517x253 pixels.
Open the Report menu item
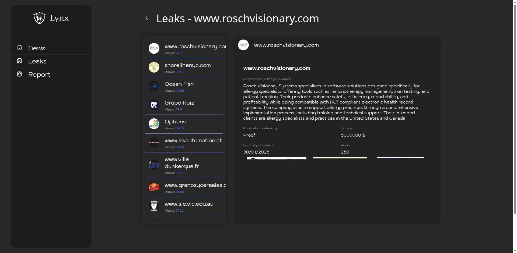[x=39, y=74]
